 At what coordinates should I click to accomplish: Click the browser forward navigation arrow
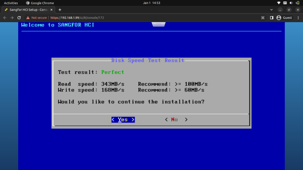click(12, 18)
